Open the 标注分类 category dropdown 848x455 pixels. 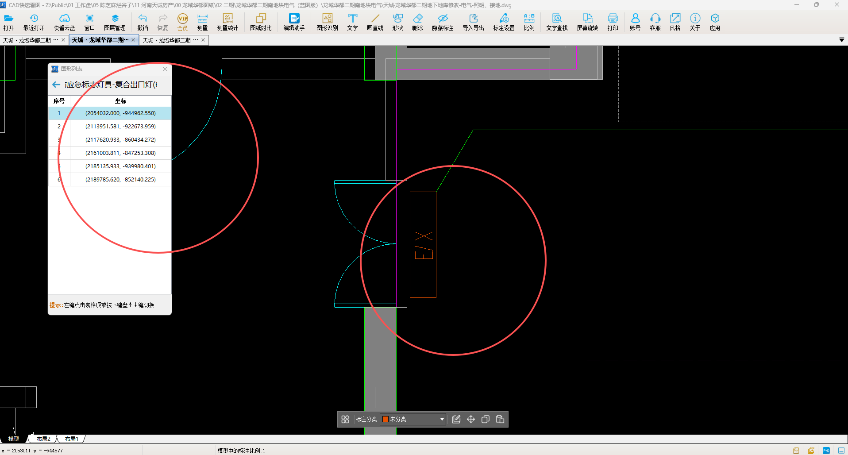click(x=441, y=419)
